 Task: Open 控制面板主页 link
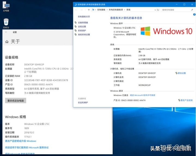click(x=84, y=17)
